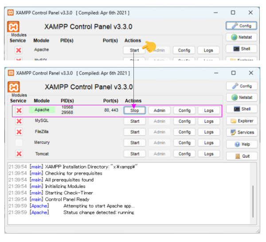Open the Shell from lower panel

click(242, 109)
